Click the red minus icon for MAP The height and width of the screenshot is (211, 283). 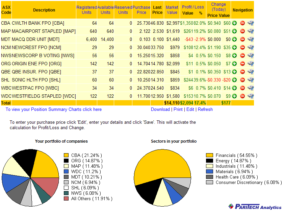(242, 31)
